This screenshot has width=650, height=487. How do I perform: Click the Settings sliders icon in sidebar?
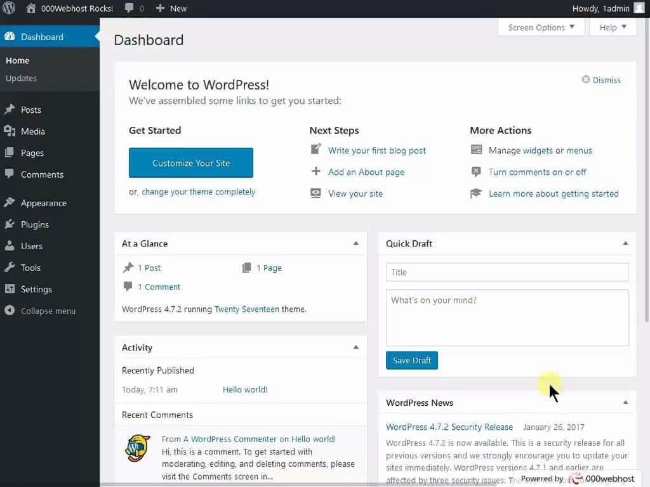tap(10, 289)
